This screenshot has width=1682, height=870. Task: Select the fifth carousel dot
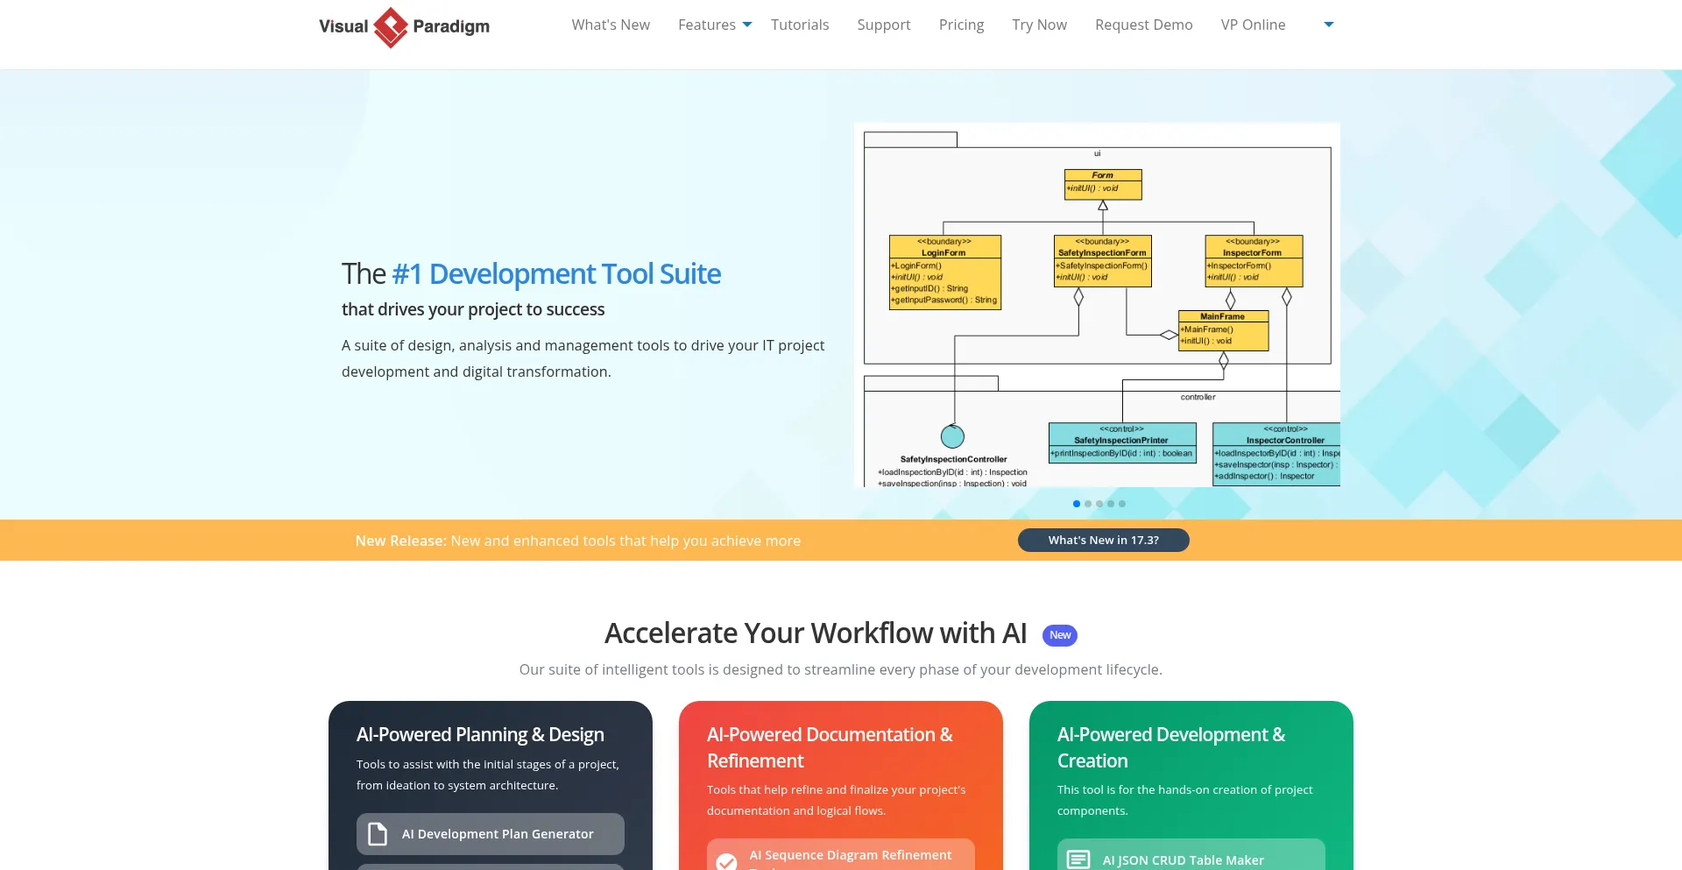(x=1122, y=504)
